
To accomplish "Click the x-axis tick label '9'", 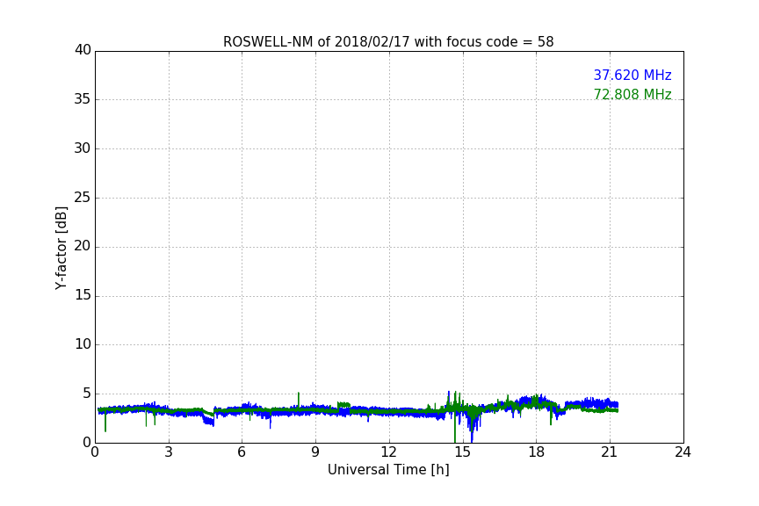I will 315,452.
